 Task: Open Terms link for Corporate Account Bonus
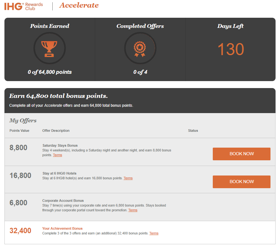point(133,210)
